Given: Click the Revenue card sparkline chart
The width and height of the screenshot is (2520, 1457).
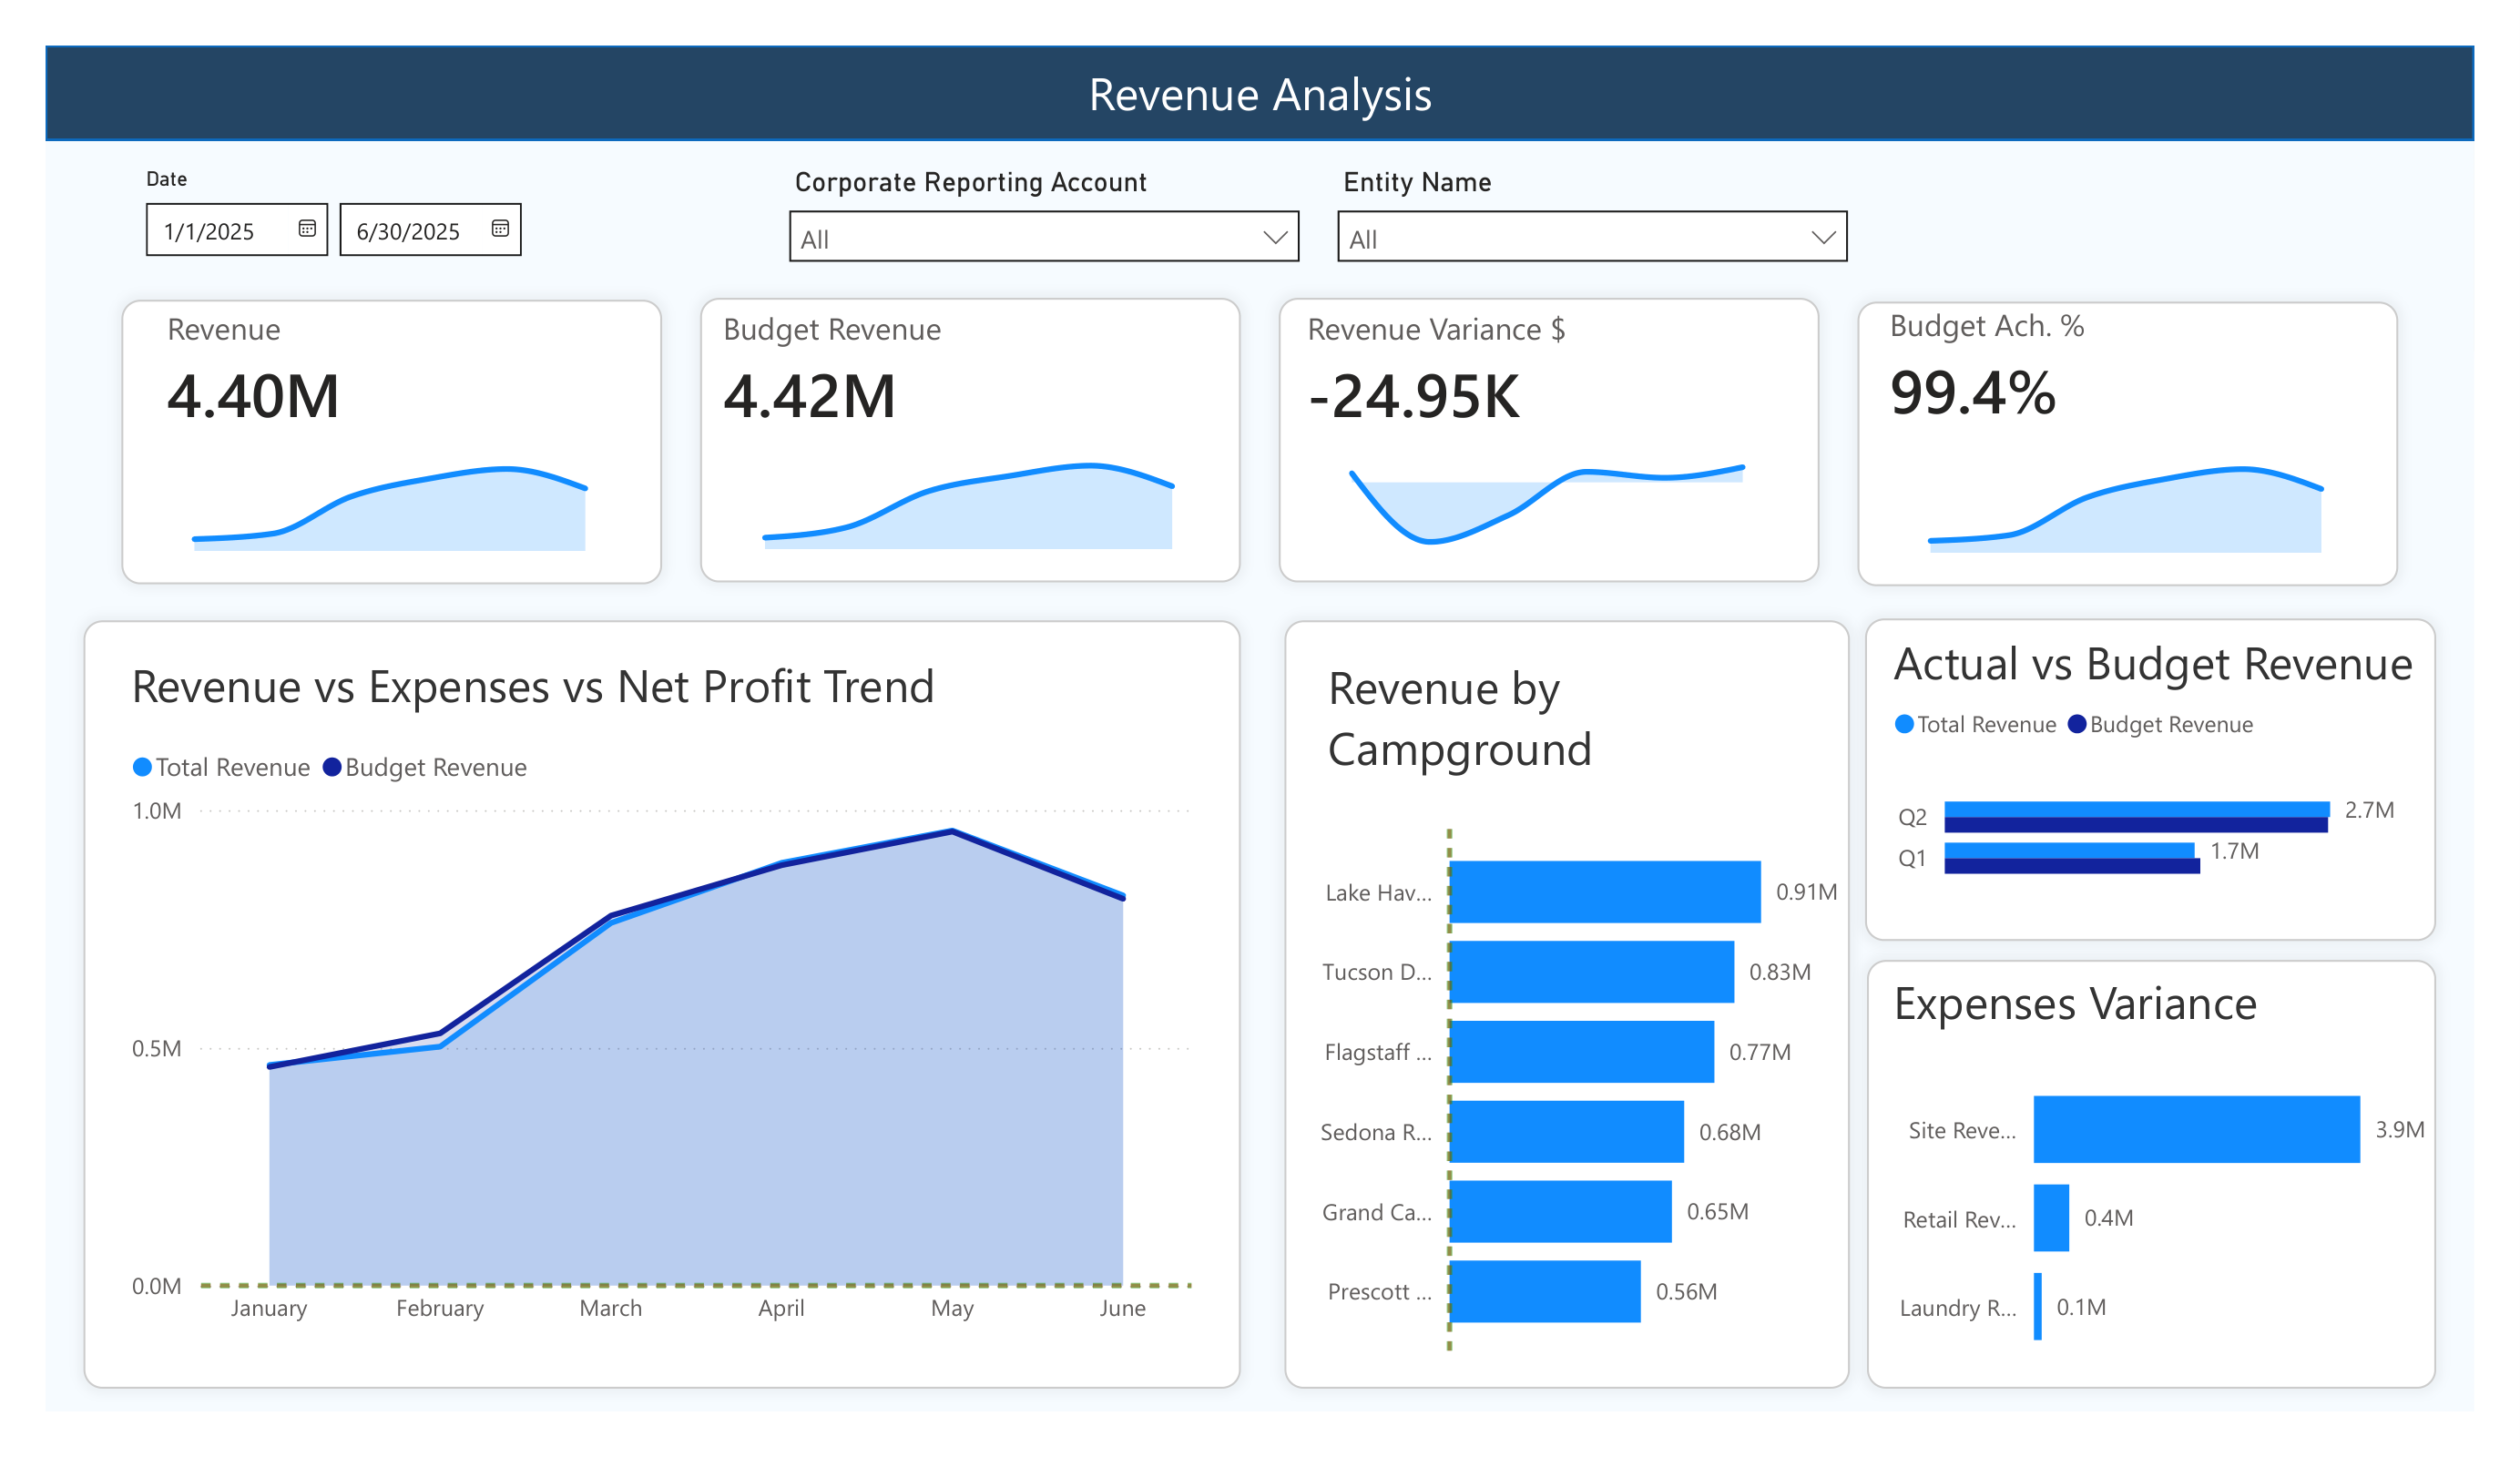Looking at the screenshot, I should (x=390, y=508).
